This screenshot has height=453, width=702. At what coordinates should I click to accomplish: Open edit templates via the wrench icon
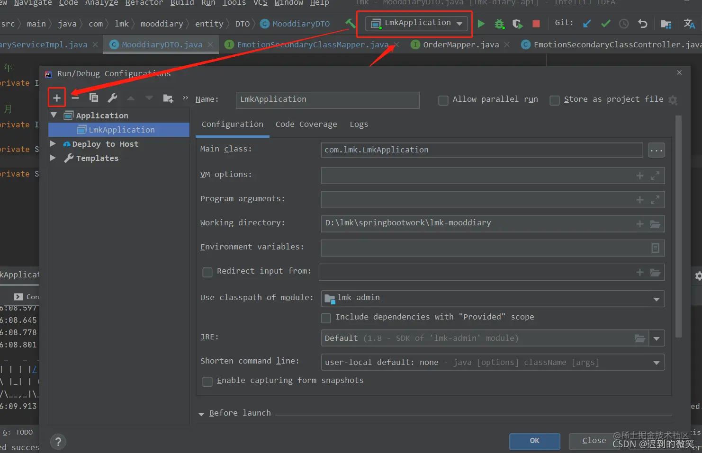(112, 98)
